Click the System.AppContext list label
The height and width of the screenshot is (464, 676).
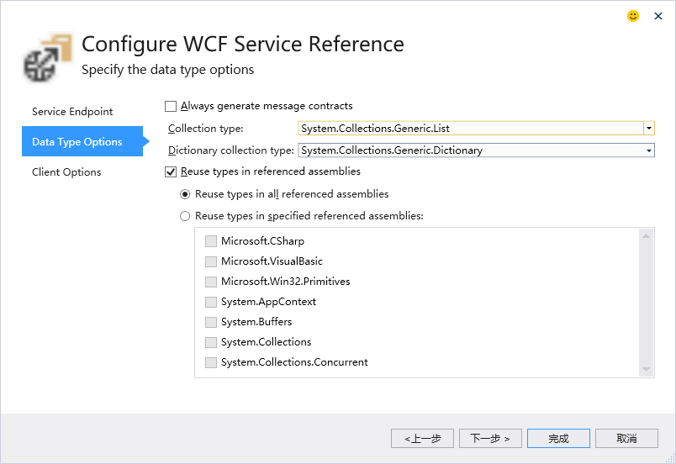pyautogui.click(x=268, y=302)
